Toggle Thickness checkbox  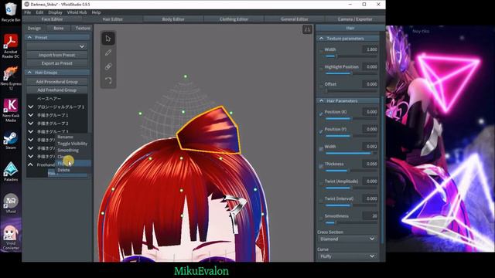[x=321, y=166]
